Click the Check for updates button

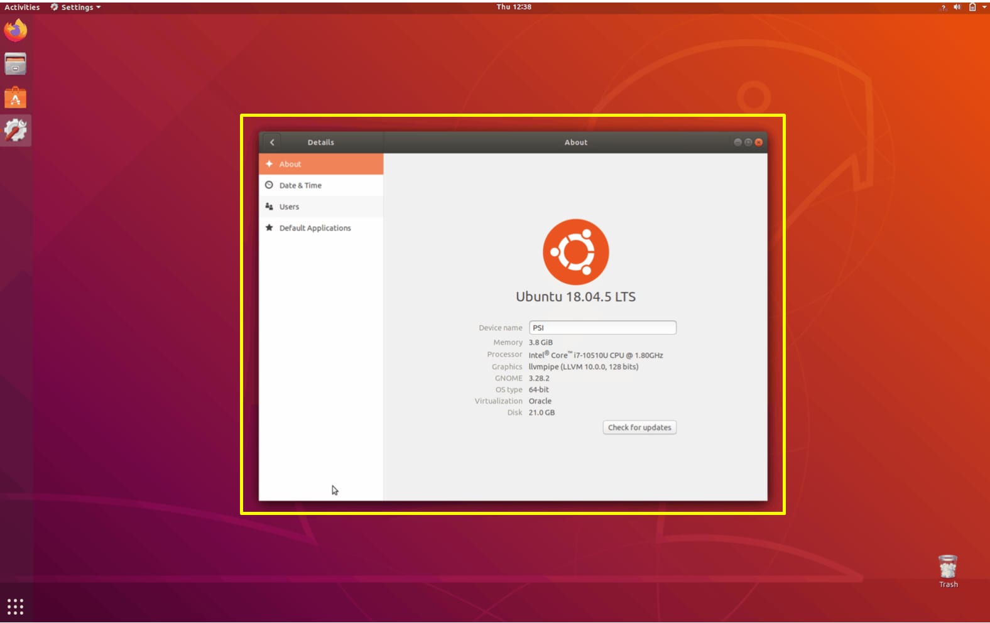pos(639,428)
